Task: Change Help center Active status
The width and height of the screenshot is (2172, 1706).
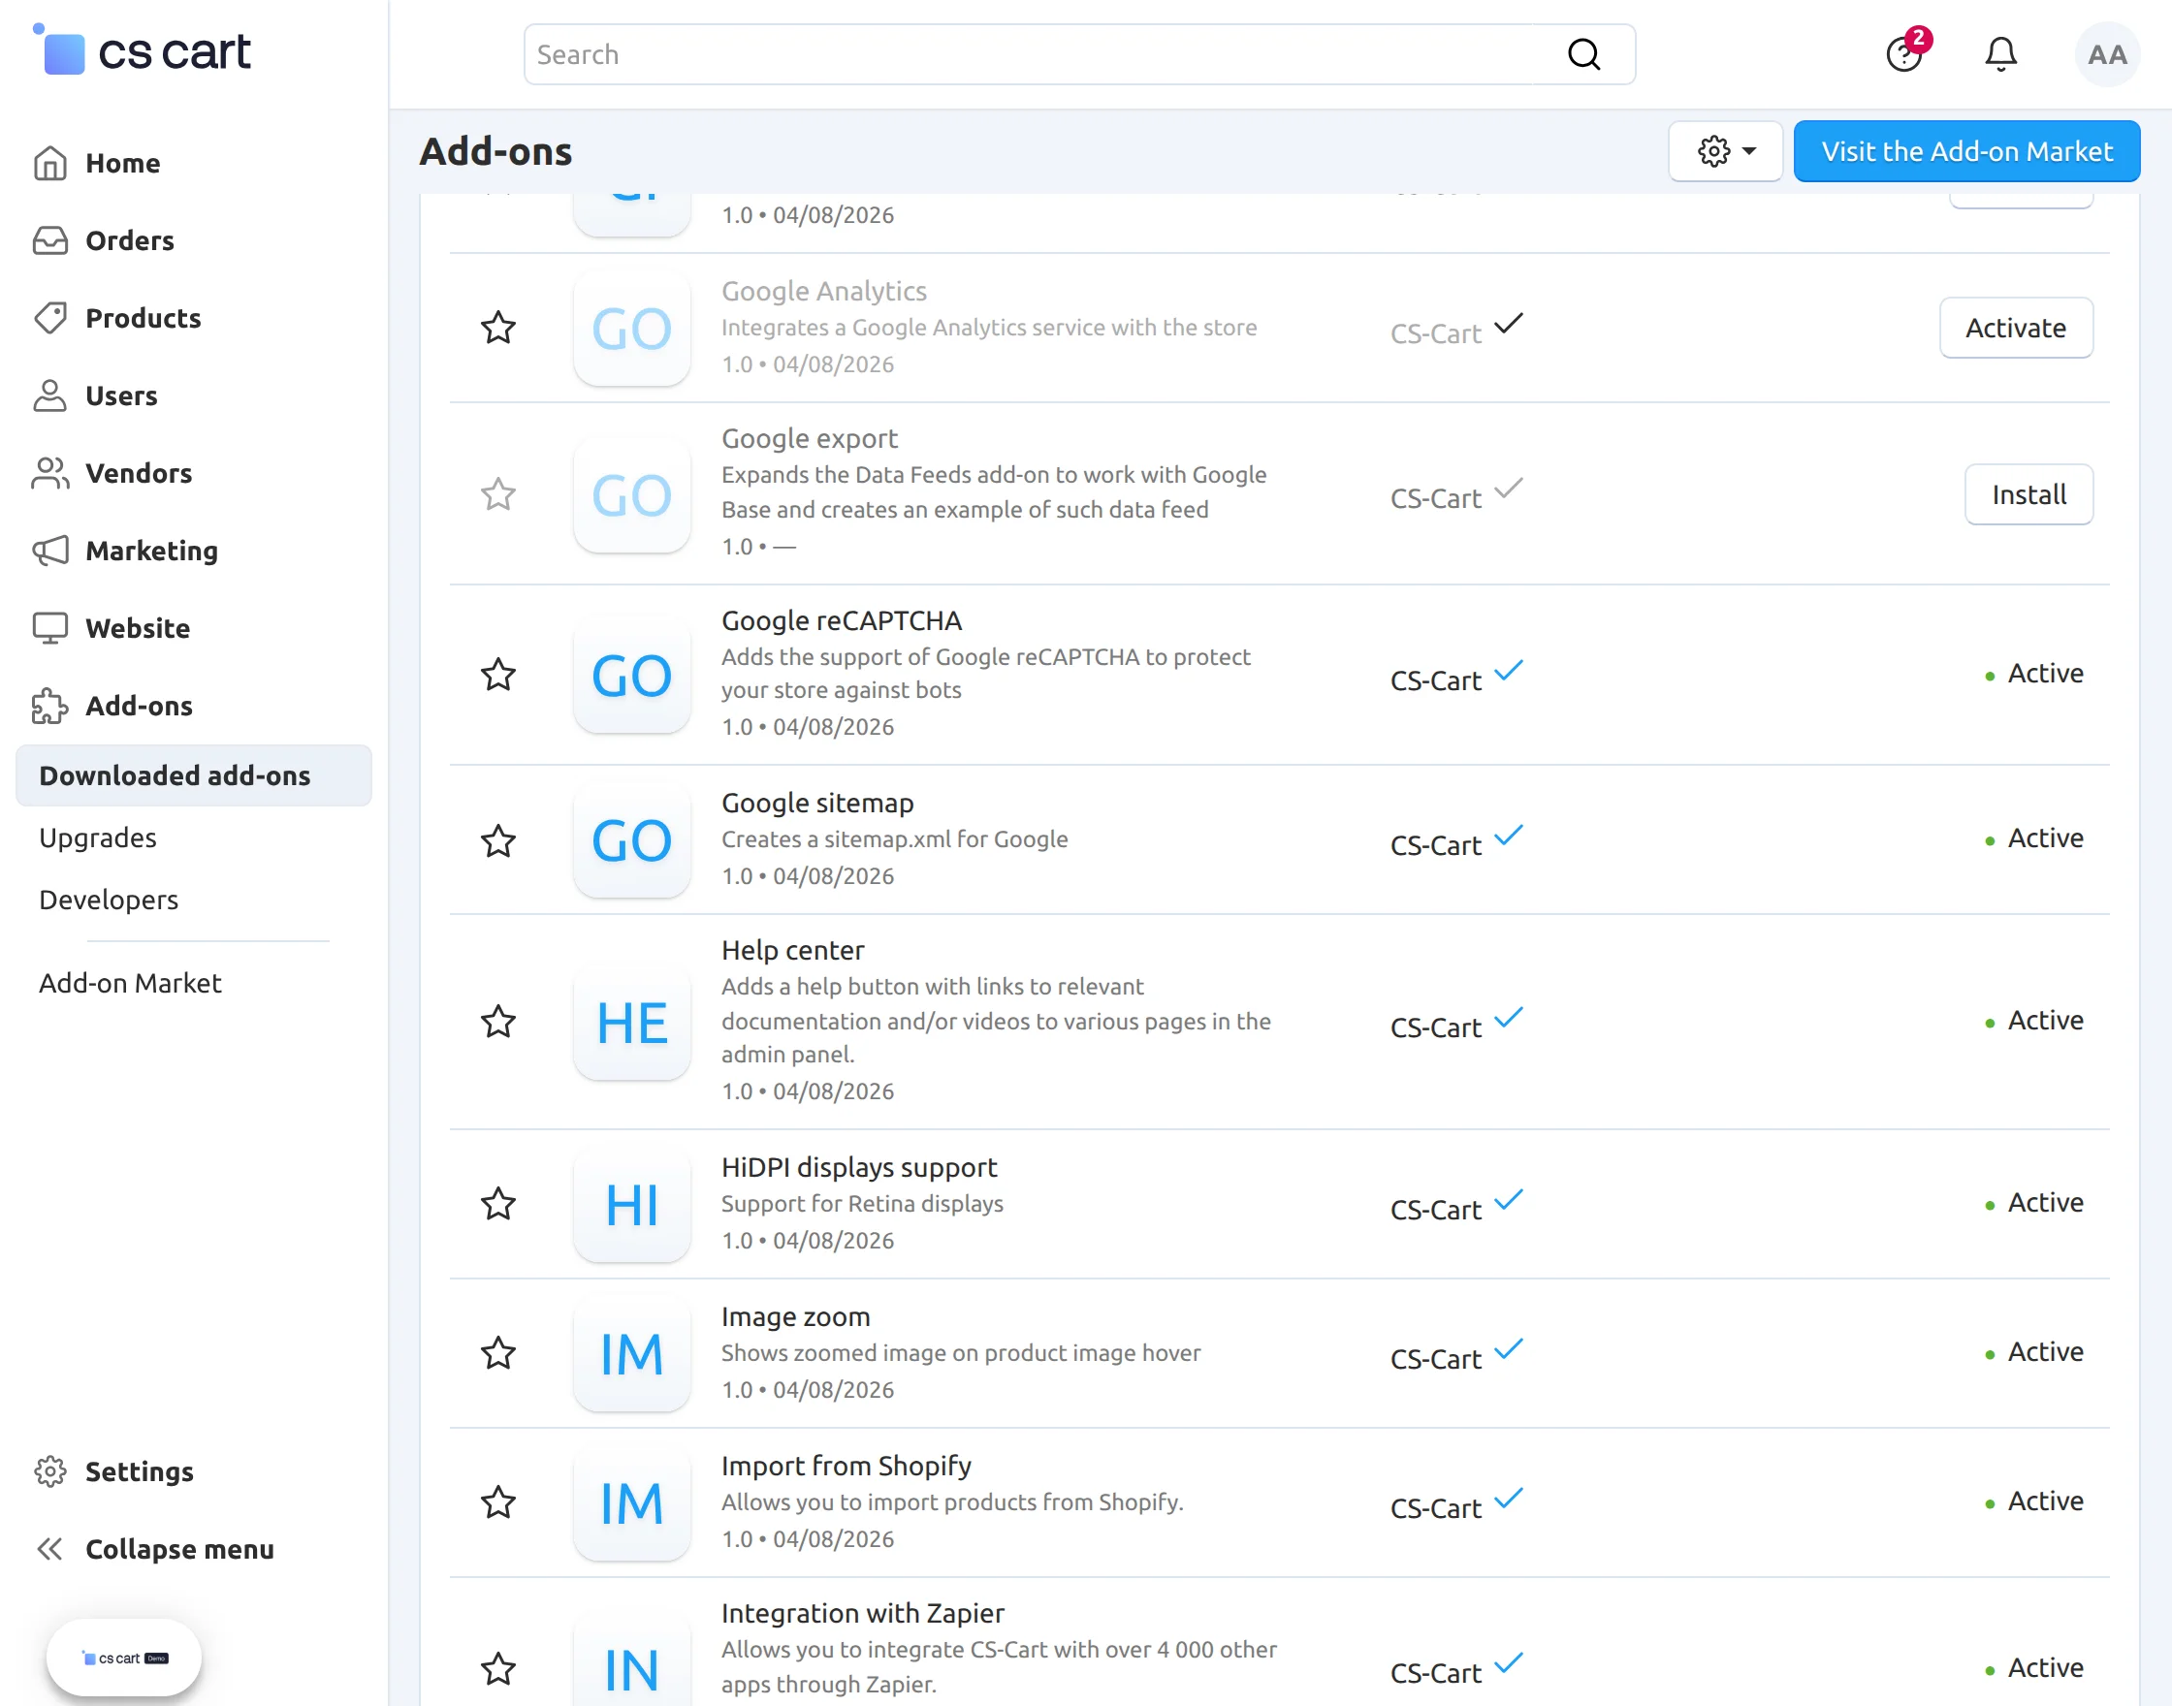Action: pos(2034,1021)
